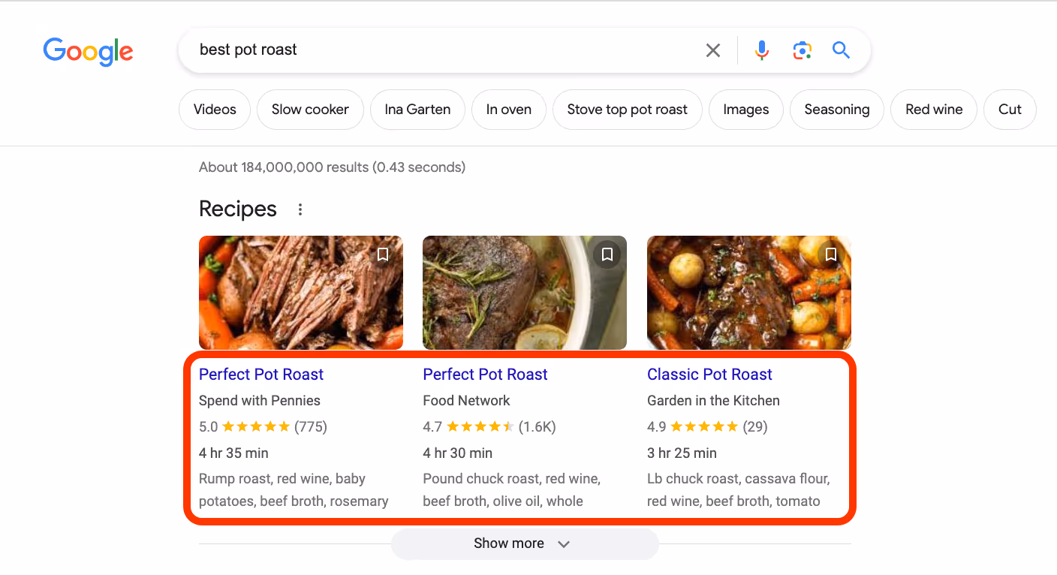This screenshot has width=1057, height=575.
Task: Click the Google logo
Action: pyautogui.click(x=88, y=51)
